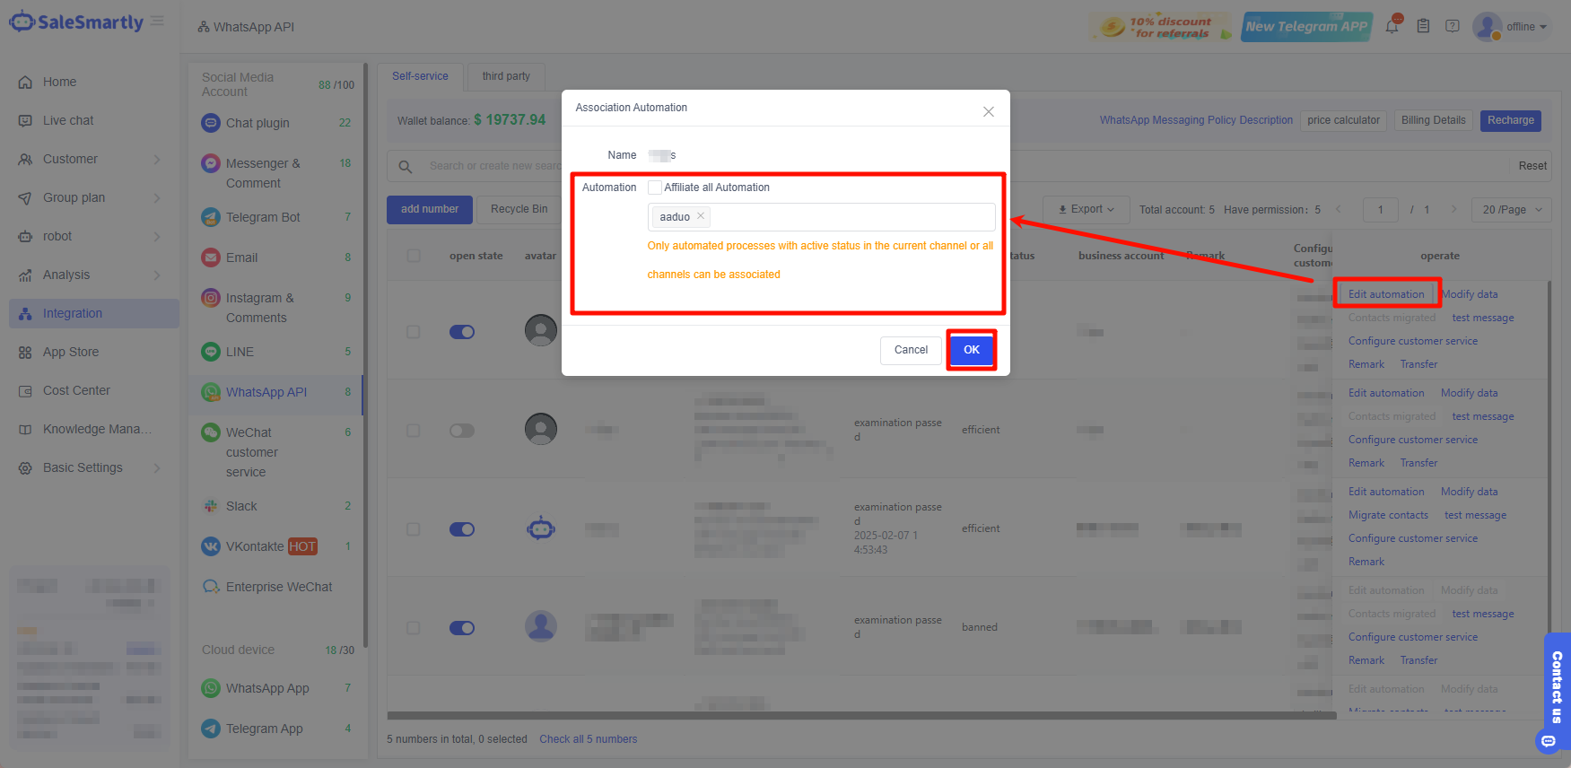Switch to the third party tab

506,76
